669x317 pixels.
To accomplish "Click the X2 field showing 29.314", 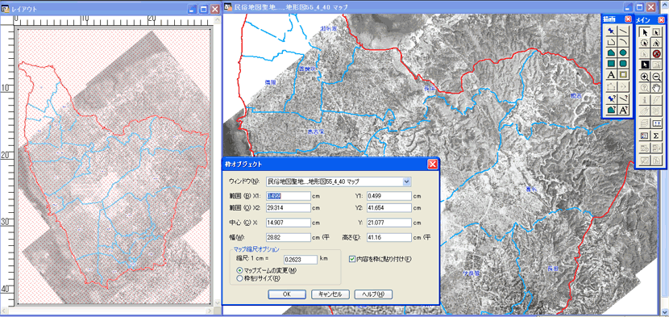I will click(289, 208).
